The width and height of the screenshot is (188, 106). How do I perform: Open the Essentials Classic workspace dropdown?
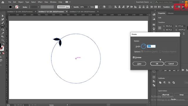144,2
